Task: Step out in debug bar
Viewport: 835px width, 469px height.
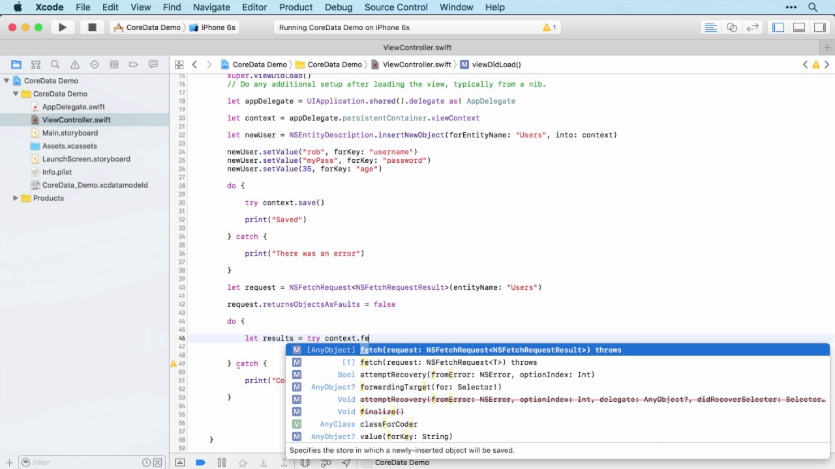Action: coord(284,462)
